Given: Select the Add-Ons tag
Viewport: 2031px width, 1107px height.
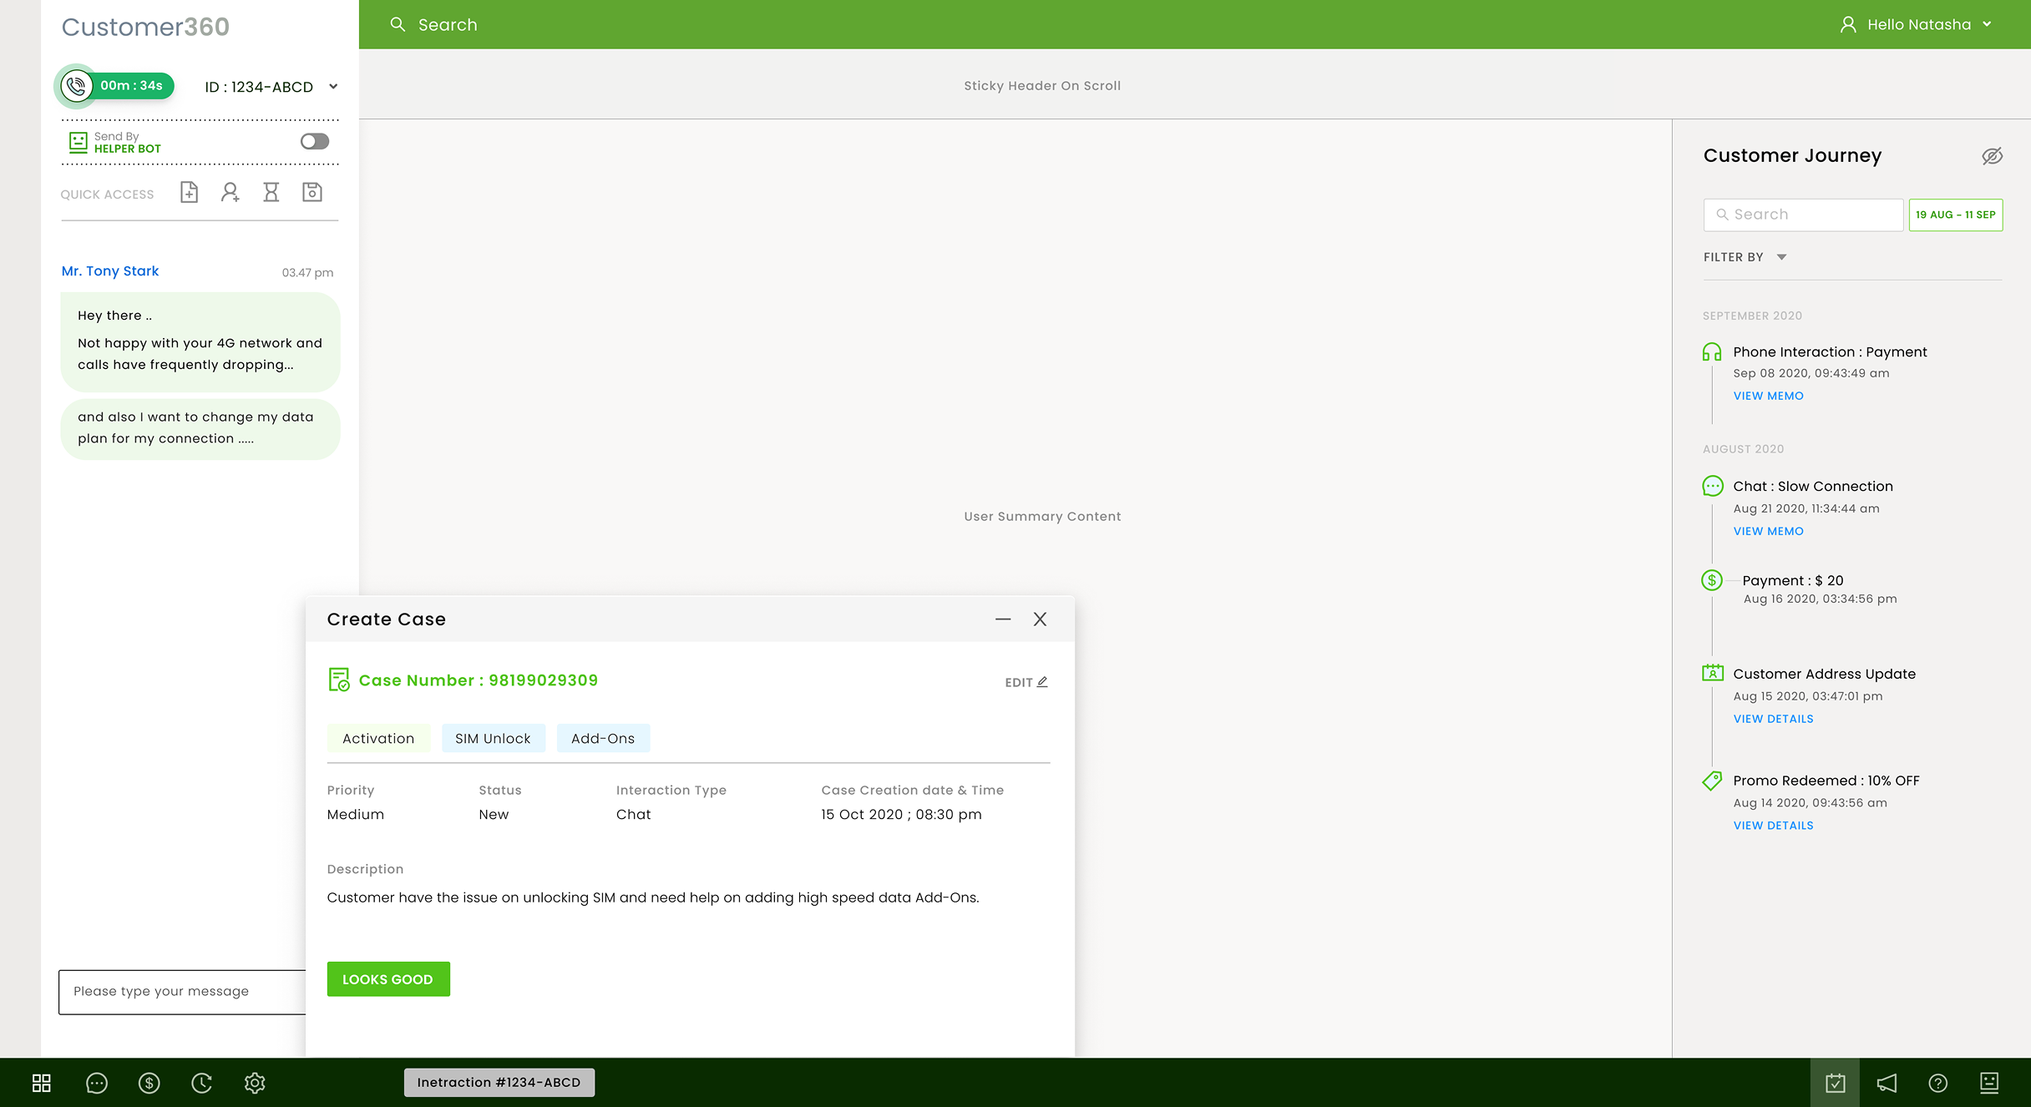Looking at the screenshot, I should point(603,738).
